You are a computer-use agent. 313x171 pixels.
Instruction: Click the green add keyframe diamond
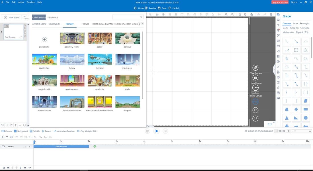click(x=95, y=146)
